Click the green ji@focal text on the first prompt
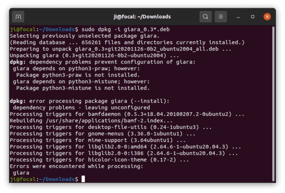The height and width of the screenshot is (193, 285). (x=23, y=29)
